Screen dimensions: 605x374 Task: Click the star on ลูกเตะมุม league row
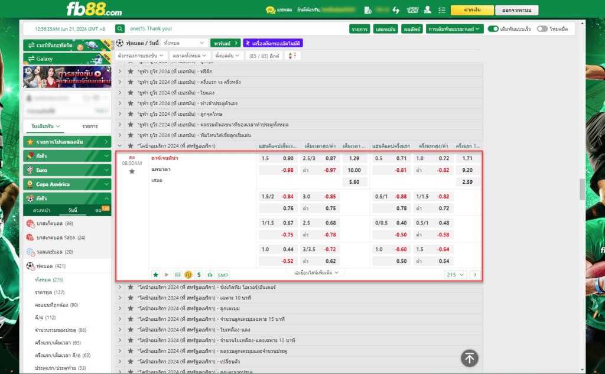point(131,308)
